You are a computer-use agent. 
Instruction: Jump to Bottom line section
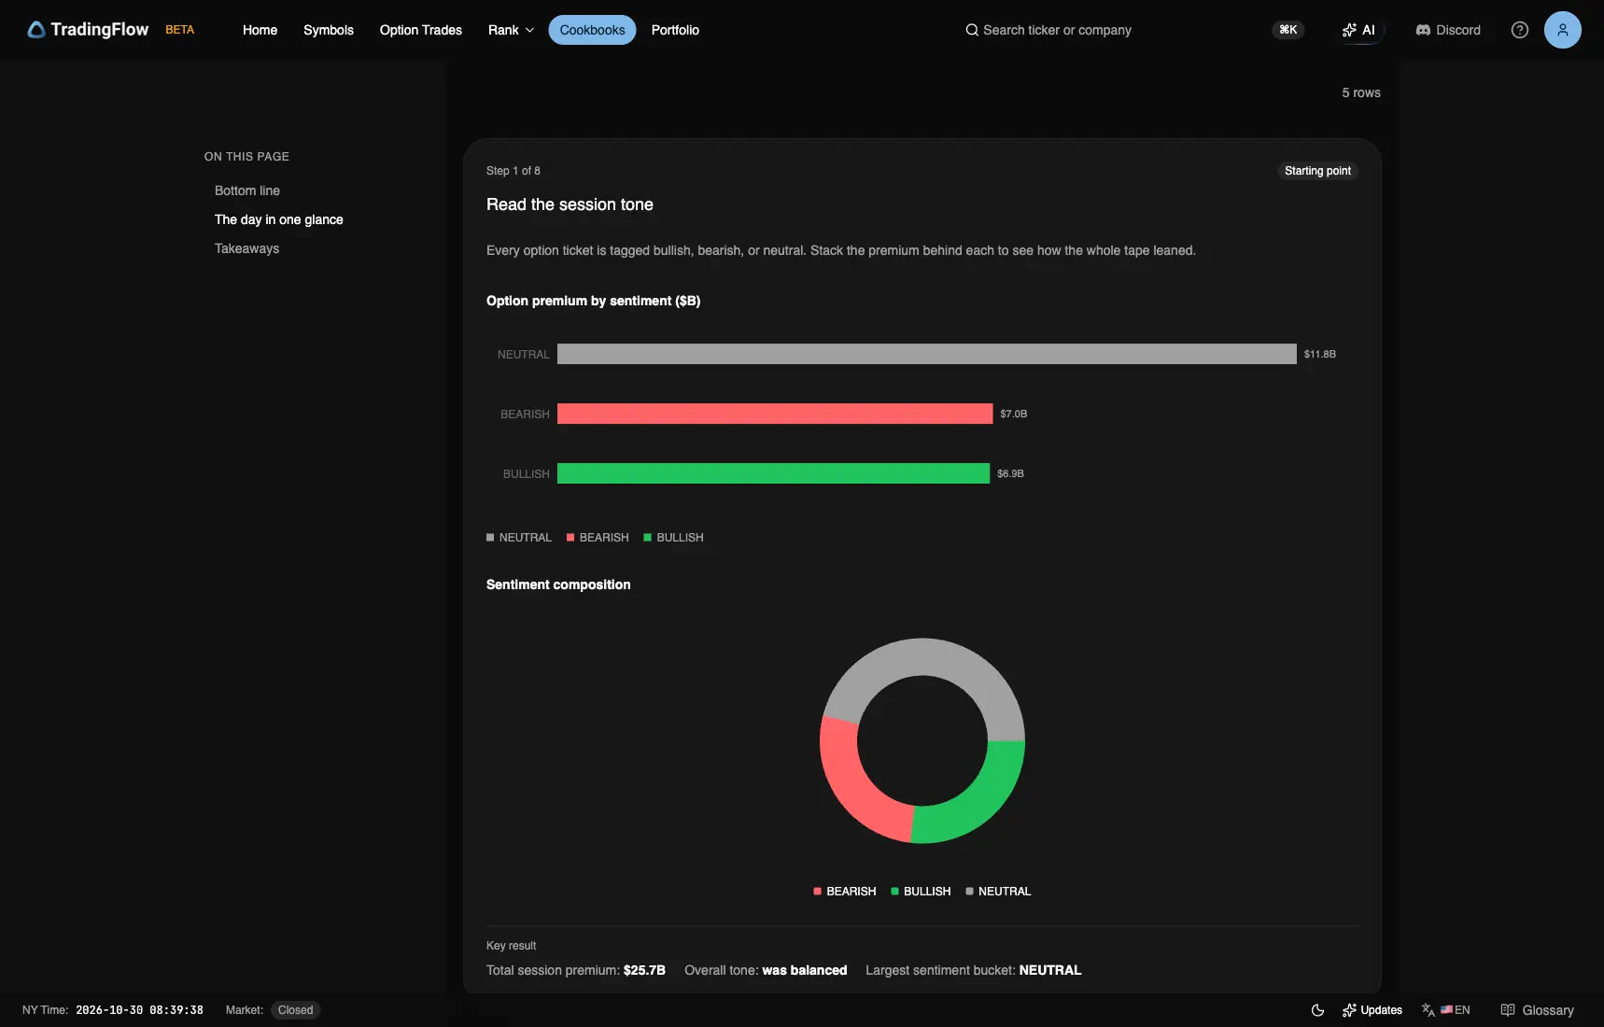pyautogui.click(x=247, y=190)
